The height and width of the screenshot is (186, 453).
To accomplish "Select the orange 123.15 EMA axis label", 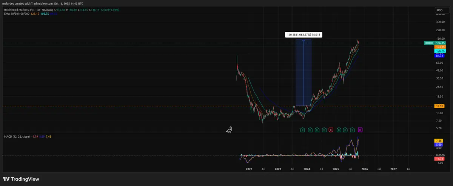I will tap(440, 47).
